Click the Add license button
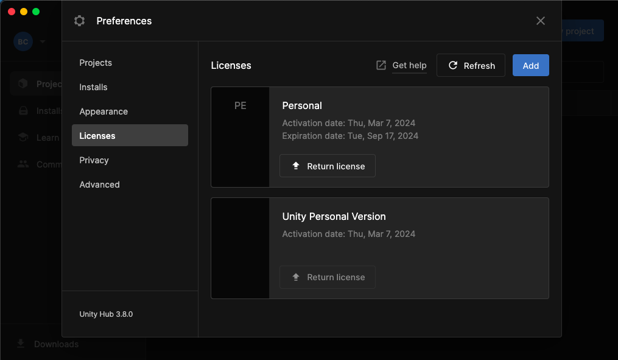This screenshot has width=618, height=360. point(530,65)
